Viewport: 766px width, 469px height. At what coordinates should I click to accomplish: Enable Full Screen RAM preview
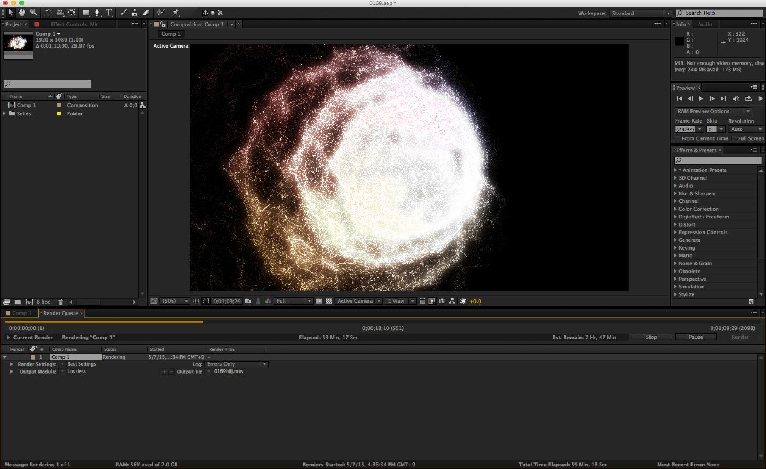[x=734, y=138]
